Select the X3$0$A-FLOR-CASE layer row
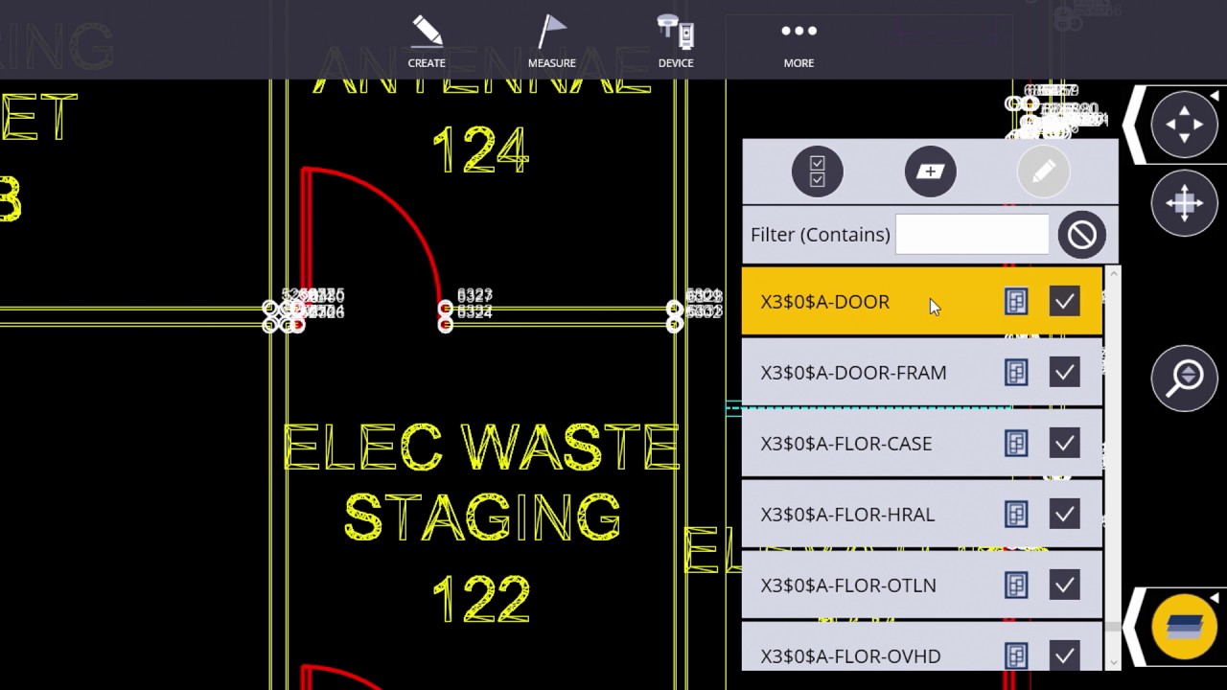The image size is (1227, 690). coord(922,444)
